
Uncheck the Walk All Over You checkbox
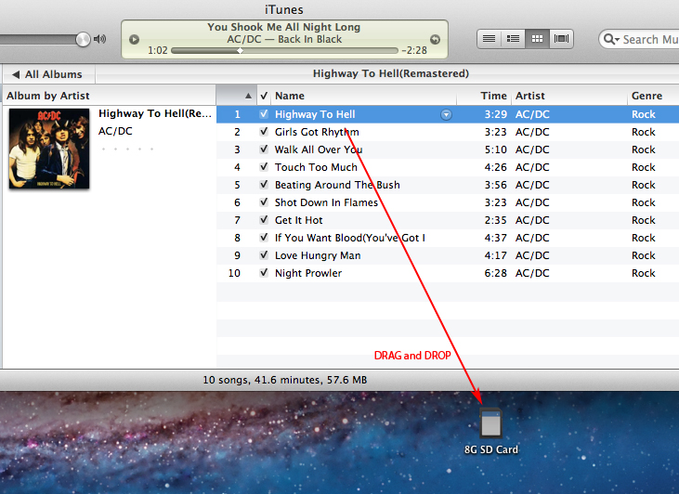tap(264, 149)
